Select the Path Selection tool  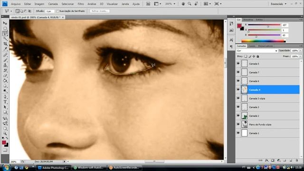point(5,107)
